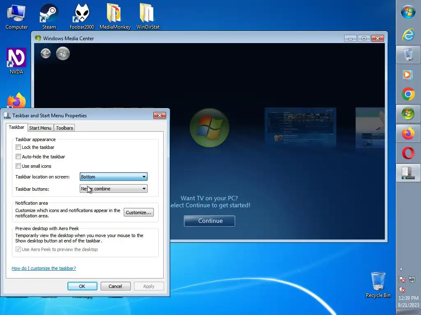
Task: Switch to the Taskbar tab
Action: coord(16,127)
